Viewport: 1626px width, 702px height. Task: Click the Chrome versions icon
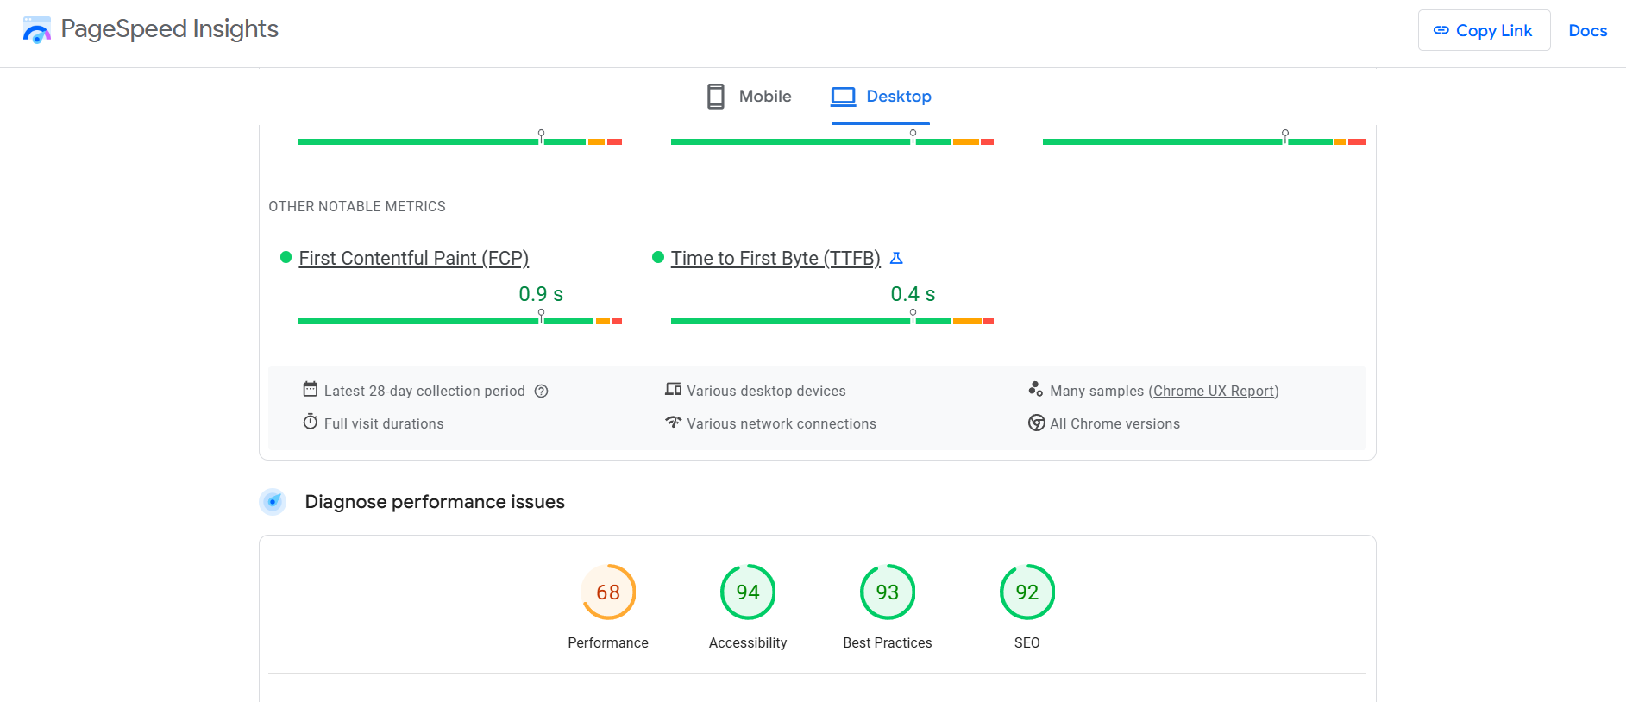click(1036, 423)
